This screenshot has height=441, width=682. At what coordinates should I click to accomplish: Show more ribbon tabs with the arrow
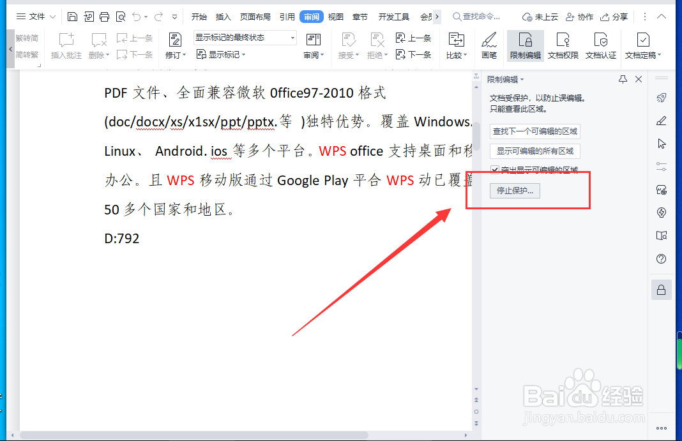pyautogui.click(x=437, y=17)
